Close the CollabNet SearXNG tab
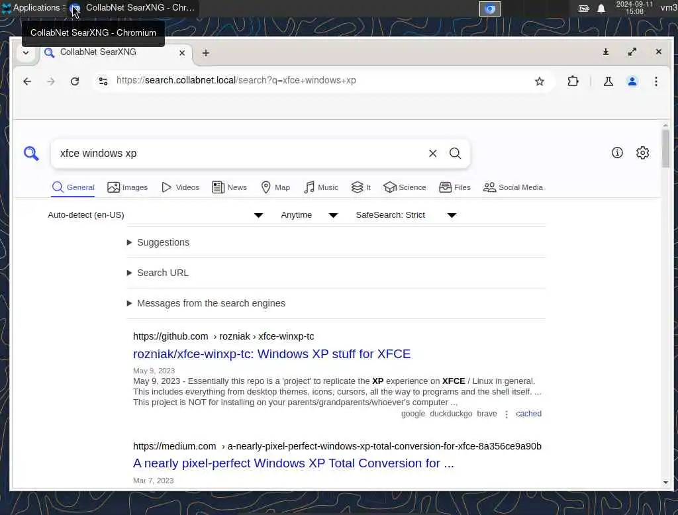 182,53
